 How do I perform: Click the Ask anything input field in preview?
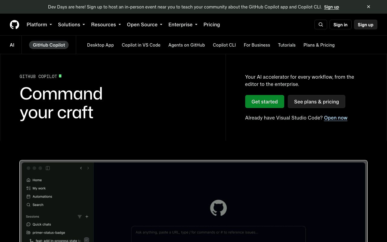pyautogui.click(x=218, y=234)
